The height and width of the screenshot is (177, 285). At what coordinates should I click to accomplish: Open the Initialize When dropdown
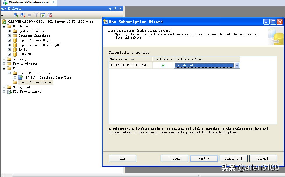click(x=237, y=65)
